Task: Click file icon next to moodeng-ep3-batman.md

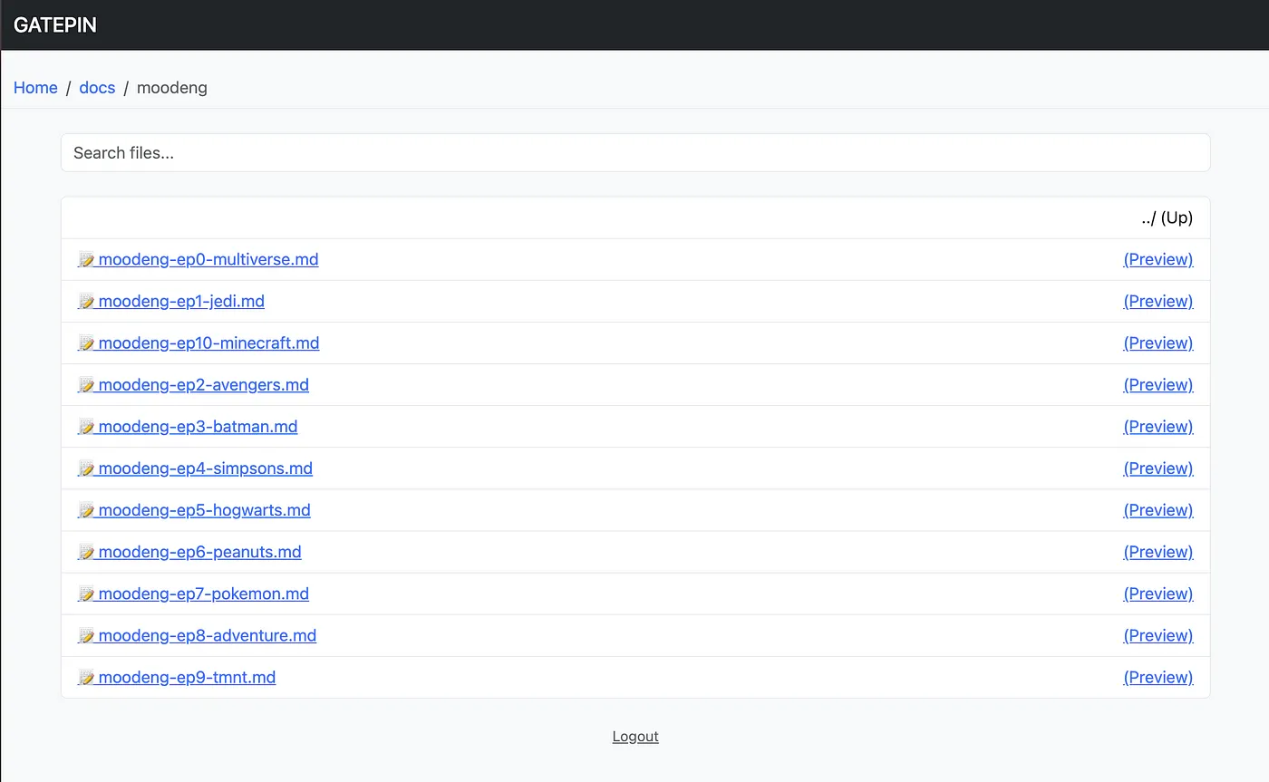Action: (x=86, y=427)
